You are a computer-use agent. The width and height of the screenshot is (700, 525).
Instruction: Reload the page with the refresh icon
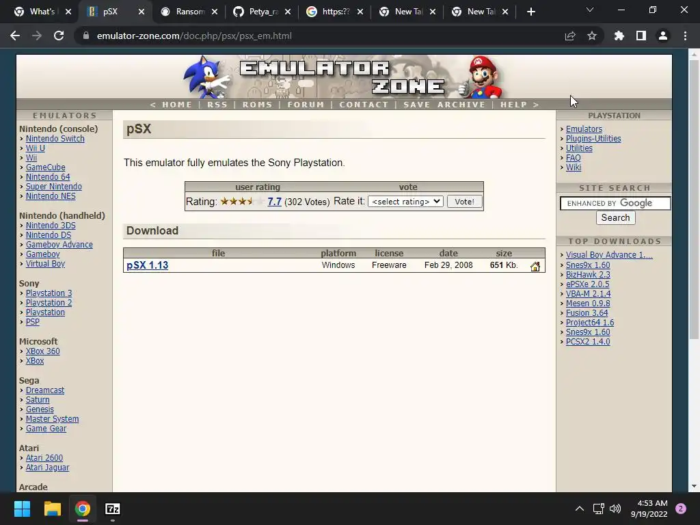(59, 36)
